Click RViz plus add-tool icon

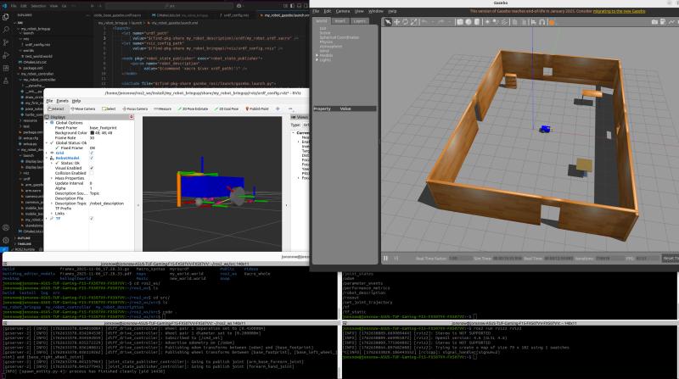click(278, 109)
